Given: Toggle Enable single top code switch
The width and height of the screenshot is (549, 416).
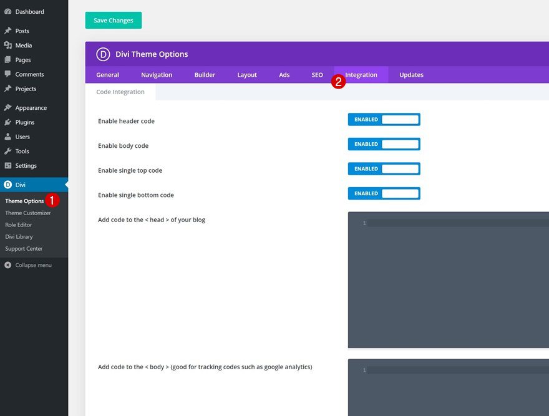Looking at the screenshot, I should pos(384,169).
